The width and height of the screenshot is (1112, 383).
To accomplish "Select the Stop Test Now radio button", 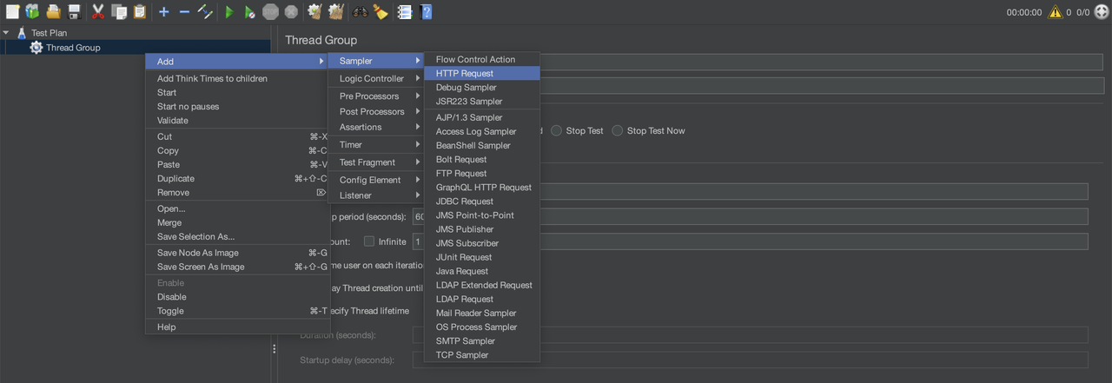I will pyautogui.click(x=617, y=131).
